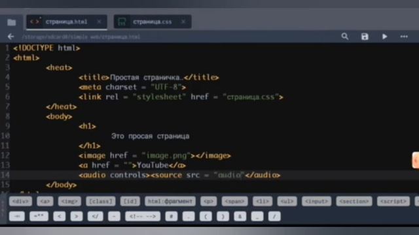Click the opening <heat> tag on line 3
The image size is (419, 235).
pyautogui.click(x=59, y=68)
